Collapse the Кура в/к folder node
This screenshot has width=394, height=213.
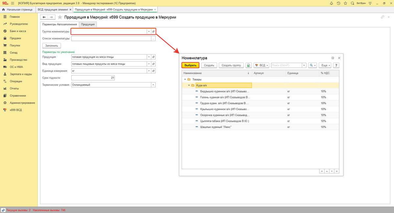click(x=189, y=85)
